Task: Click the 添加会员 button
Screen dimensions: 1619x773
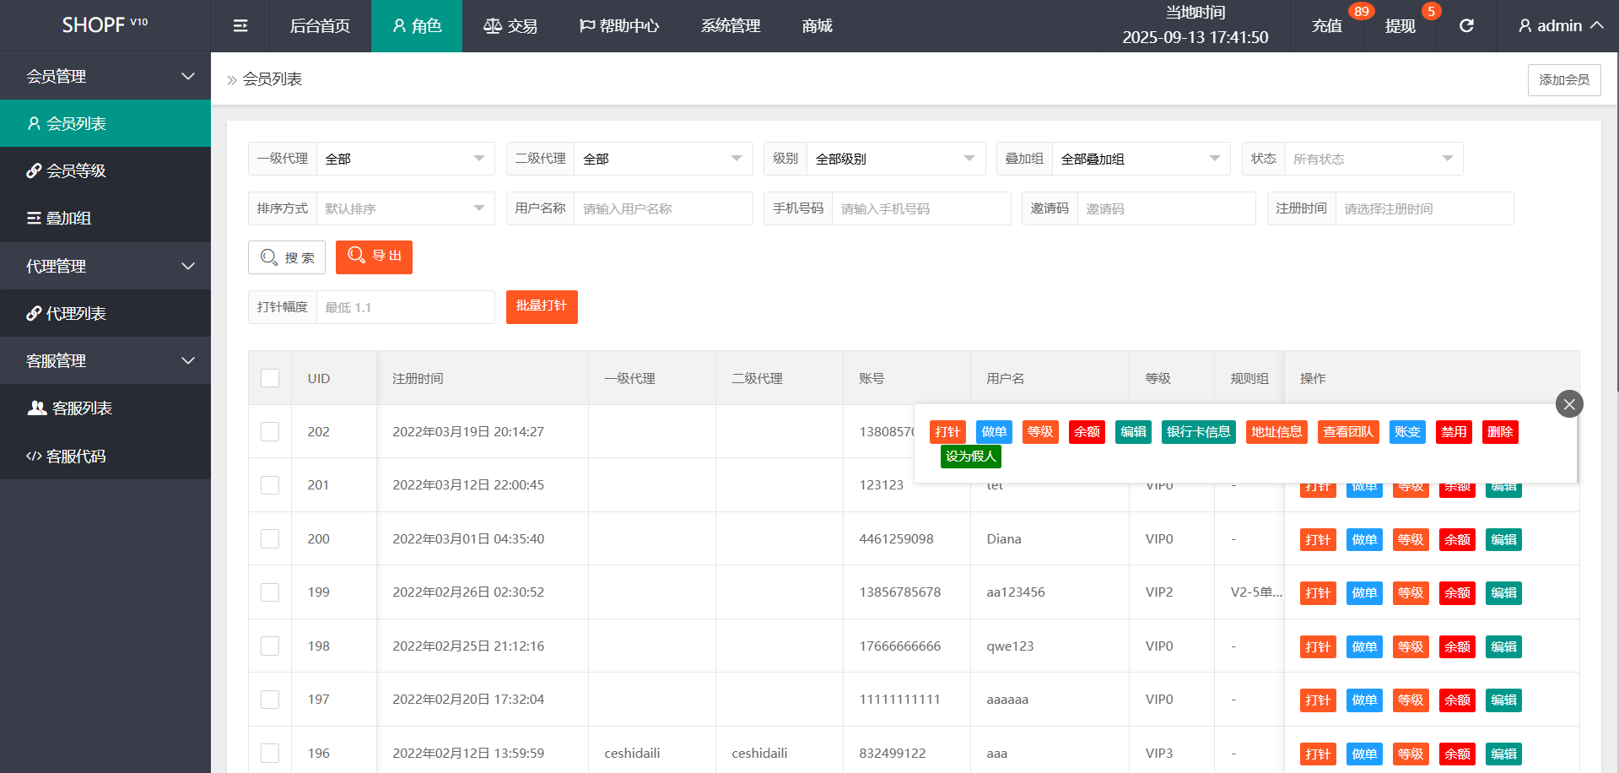Action: tap(1563, 79)
